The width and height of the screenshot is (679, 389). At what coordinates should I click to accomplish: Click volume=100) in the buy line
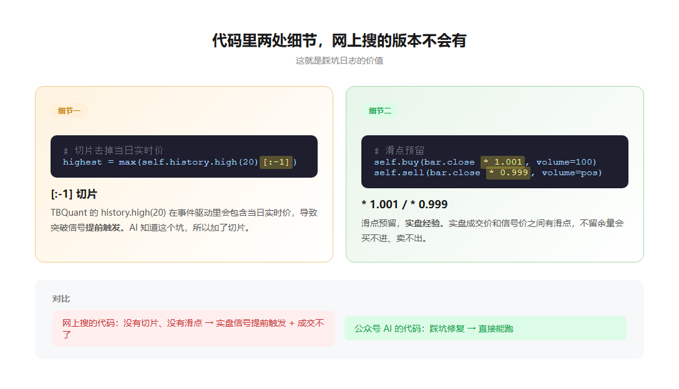click(567, 162)
